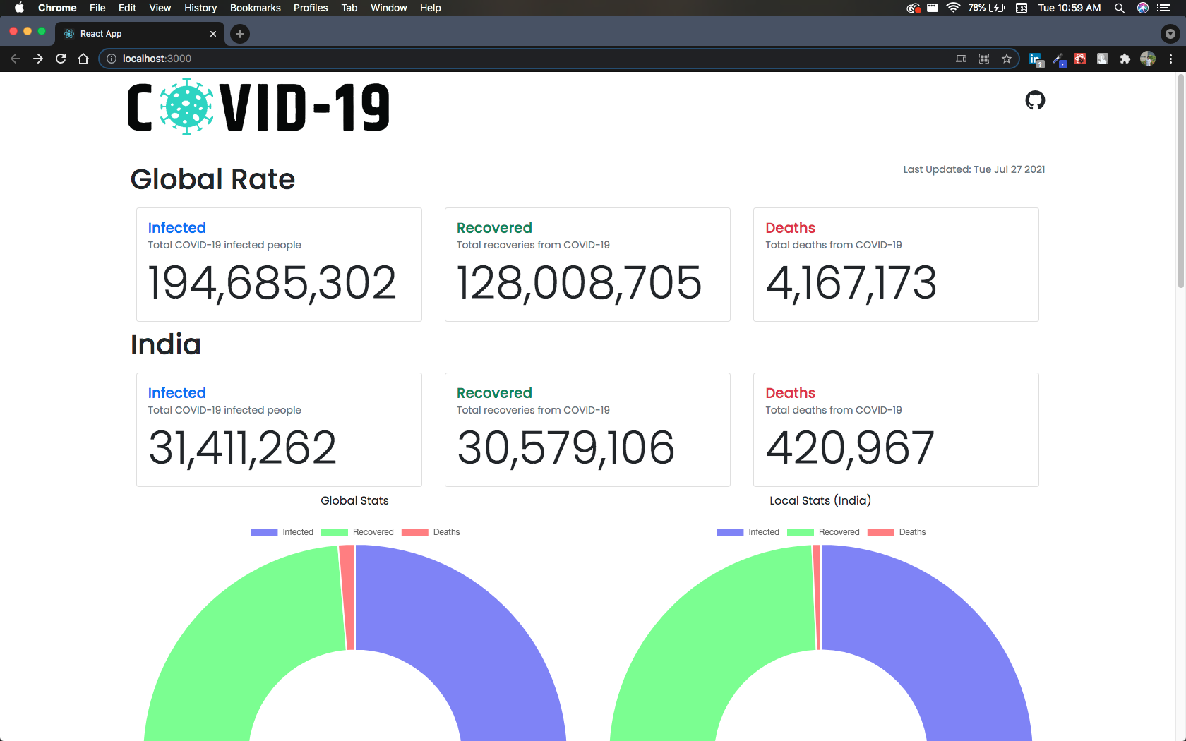
Task: Open the Profiles menu
Action: [311, 8]
